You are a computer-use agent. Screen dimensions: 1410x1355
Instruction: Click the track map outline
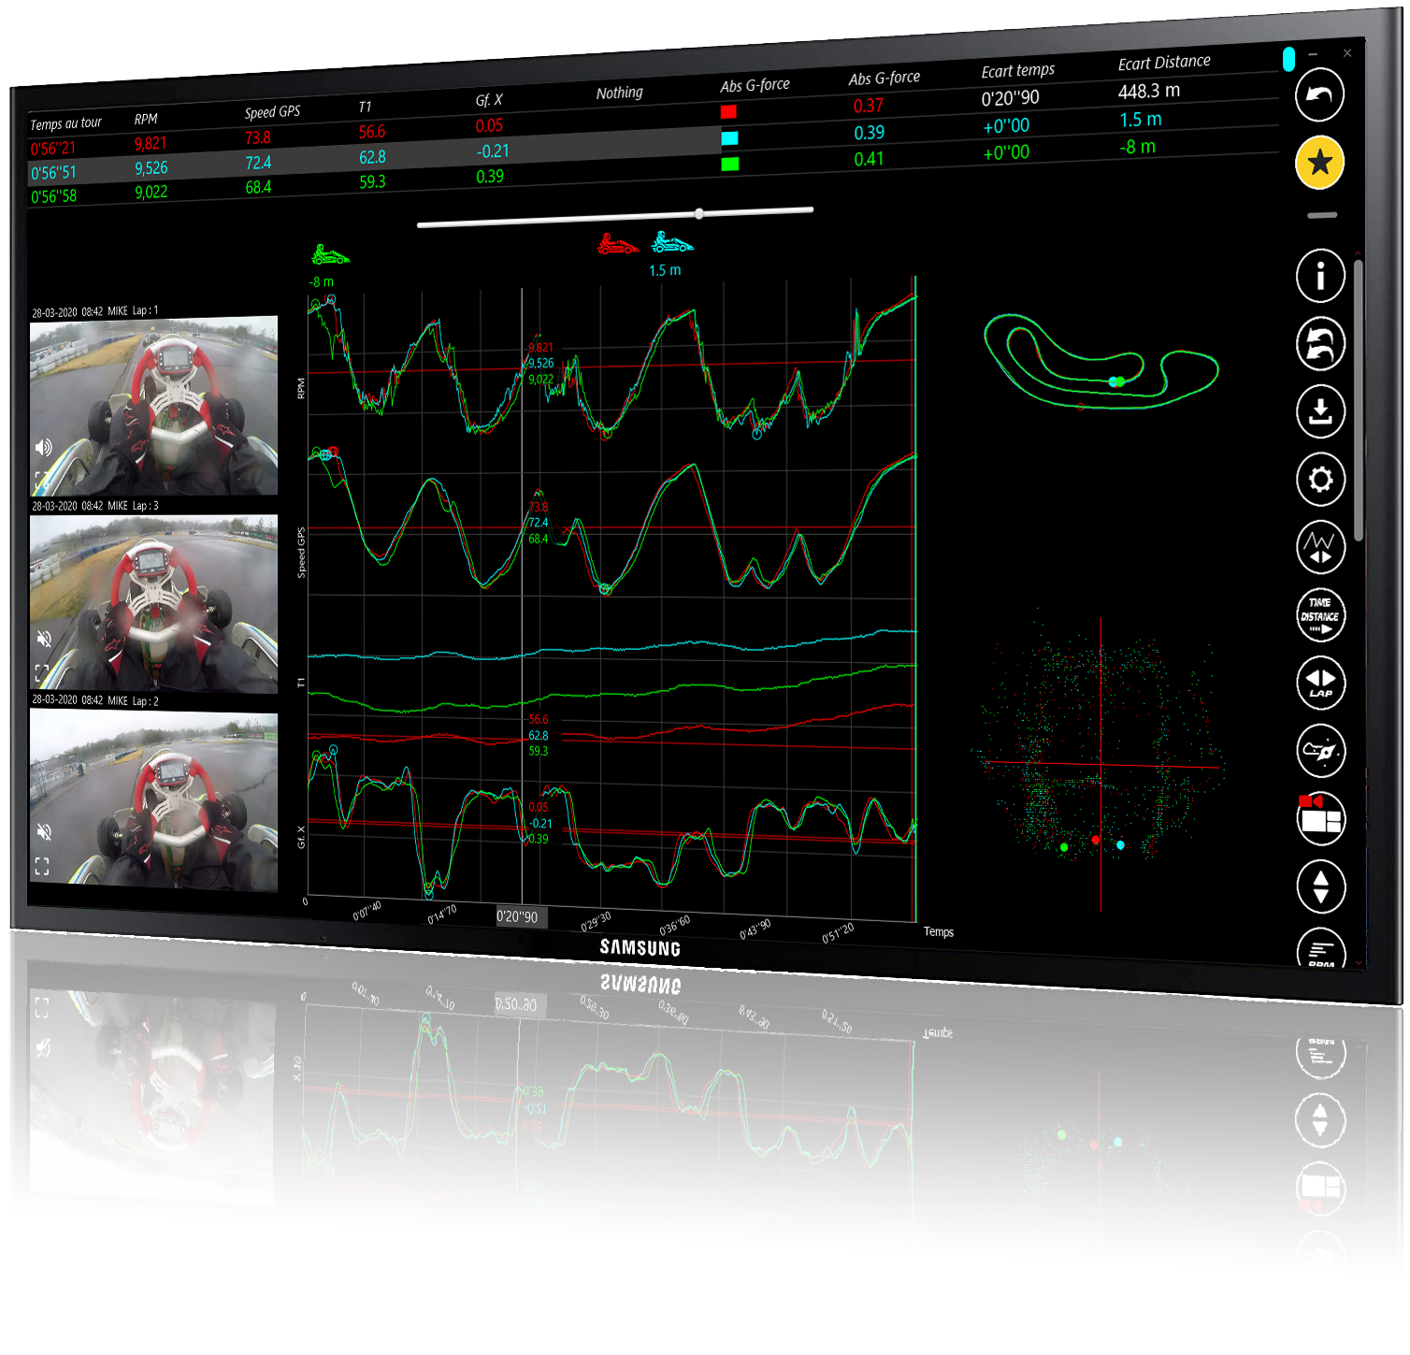1101,362
